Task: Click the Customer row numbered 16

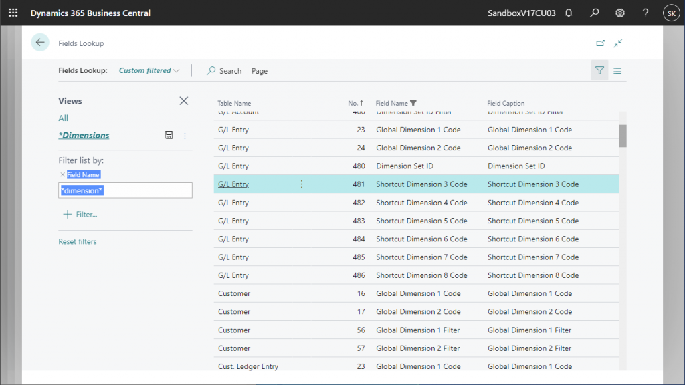Action: [416, 294]
